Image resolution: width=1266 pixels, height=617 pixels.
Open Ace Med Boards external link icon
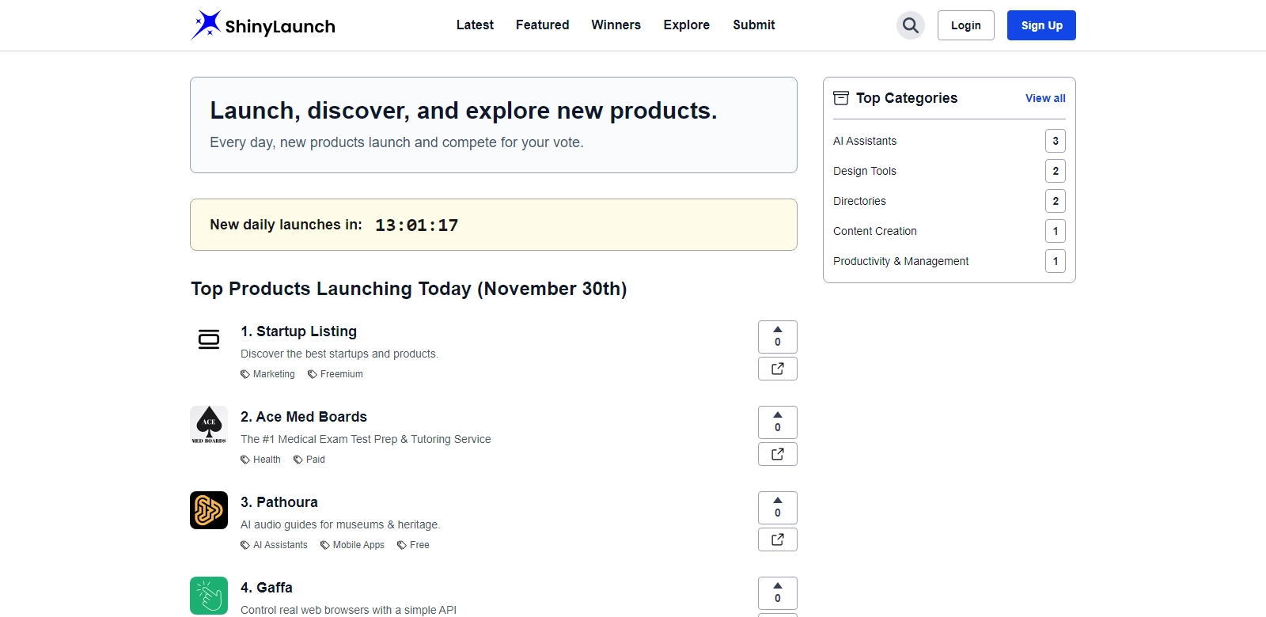coord(778,454)
